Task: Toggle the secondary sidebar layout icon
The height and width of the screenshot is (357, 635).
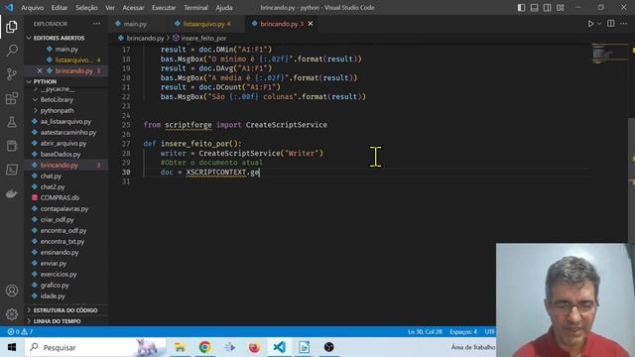Action: click(x=547, y=8)
